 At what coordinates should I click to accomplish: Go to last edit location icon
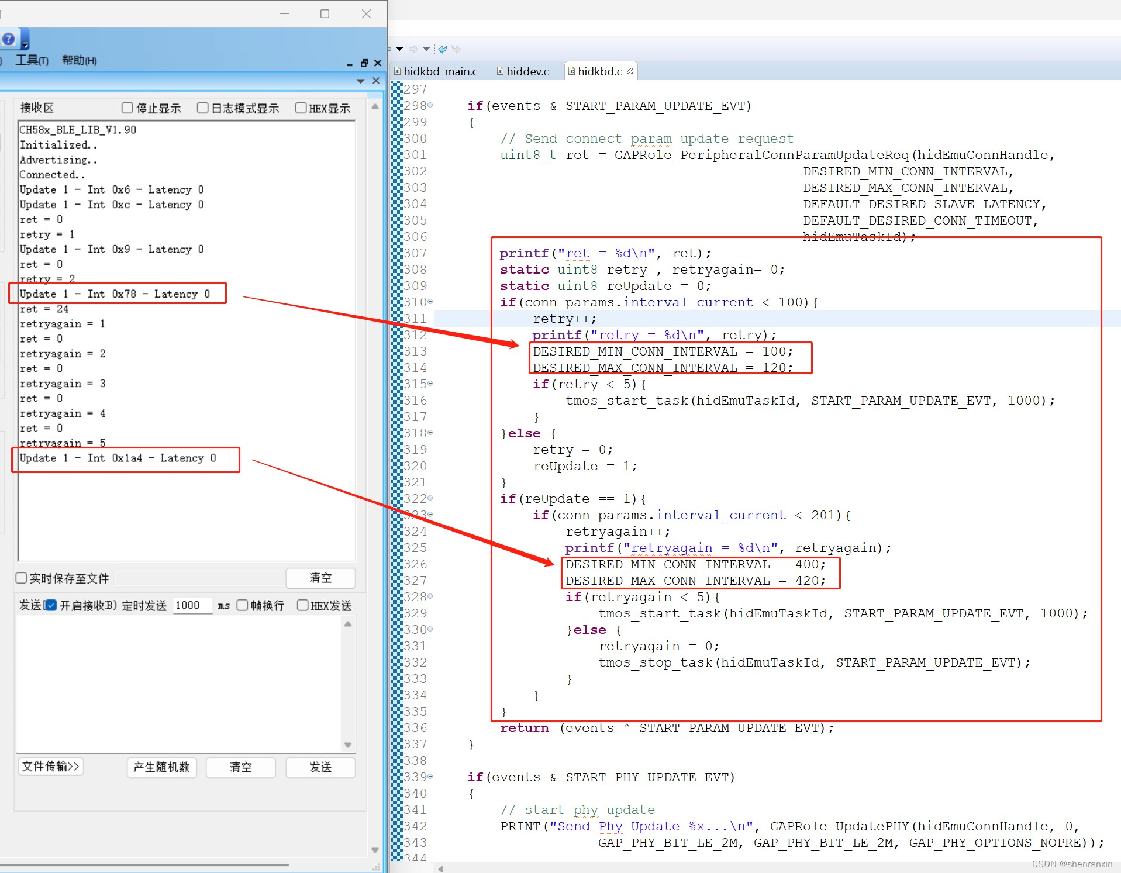[443, 49]
